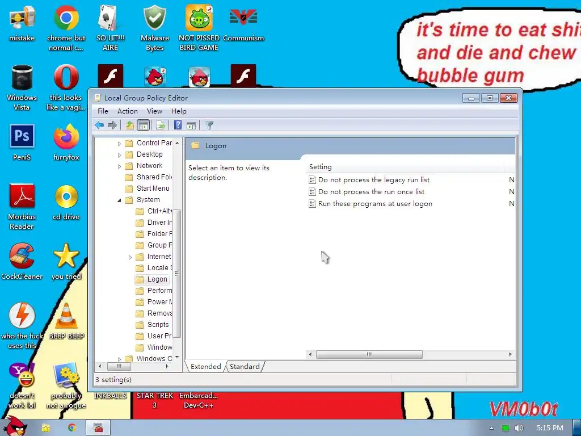This screenshot has height=436, width=581.
Task: Click tree pane horizontal scrollbar thumb
Action: point(119,366)
